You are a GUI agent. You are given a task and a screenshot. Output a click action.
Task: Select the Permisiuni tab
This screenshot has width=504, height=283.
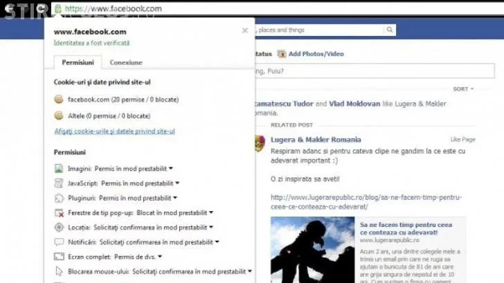point(78,62)
